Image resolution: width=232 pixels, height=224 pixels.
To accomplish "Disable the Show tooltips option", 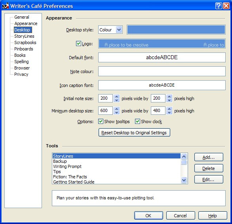I will pyautogui.click(x=101, y=122).
